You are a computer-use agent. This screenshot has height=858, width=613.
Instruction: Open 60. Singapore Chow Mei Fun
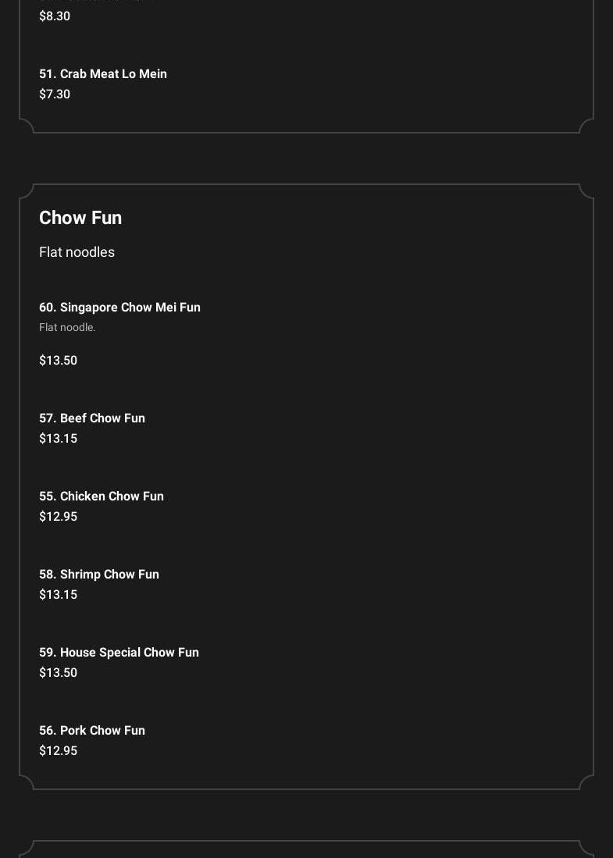click(x=119, y=308)
